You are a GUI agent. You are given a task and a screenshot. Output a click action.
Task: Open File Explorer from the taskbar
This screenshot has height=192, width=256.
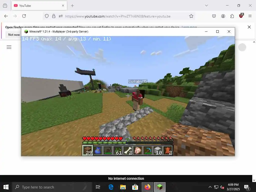pos(123,187)
